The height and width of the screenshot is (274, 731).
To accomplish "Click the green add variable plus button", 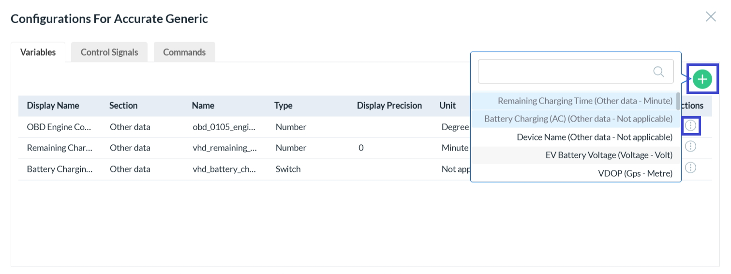I will coord(702,79).
